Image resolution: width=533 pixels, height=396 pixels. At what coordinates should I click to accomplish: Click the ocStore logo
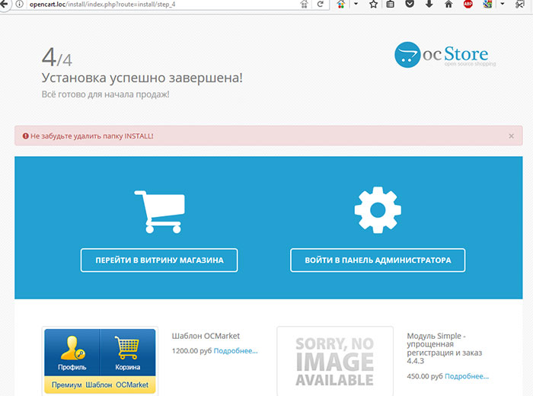pyautogui.click(x=444, y=54)
